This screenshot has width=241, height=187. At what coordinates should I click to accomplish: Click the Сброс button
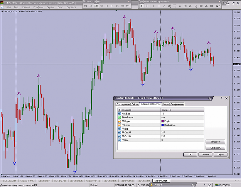(221, 155)
